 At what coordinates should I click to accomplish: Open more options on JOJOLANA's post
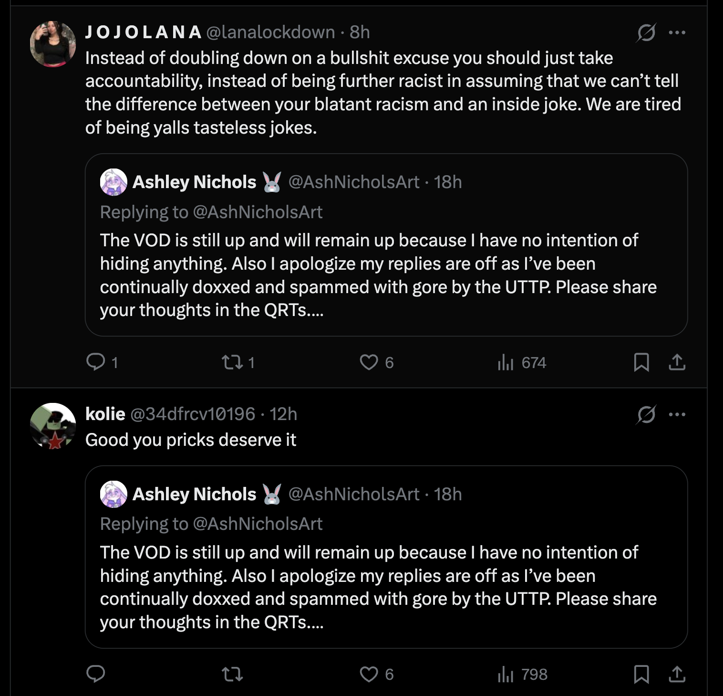[x=677, y=32]
